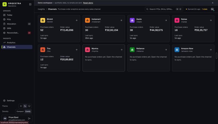The width and height of the screenshot is (218, 124).
Task: Click the Amazon Now blue channel icon
Action: pyautogui.click(x=177, y=50)
